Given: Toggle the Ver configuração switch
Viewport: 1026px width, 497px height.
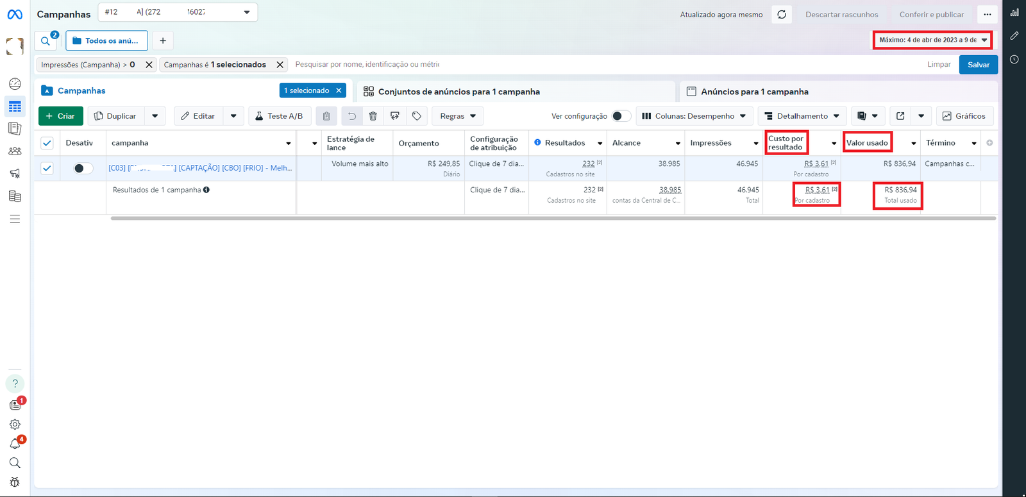Looking at the screenshot, I should point(621,116).
